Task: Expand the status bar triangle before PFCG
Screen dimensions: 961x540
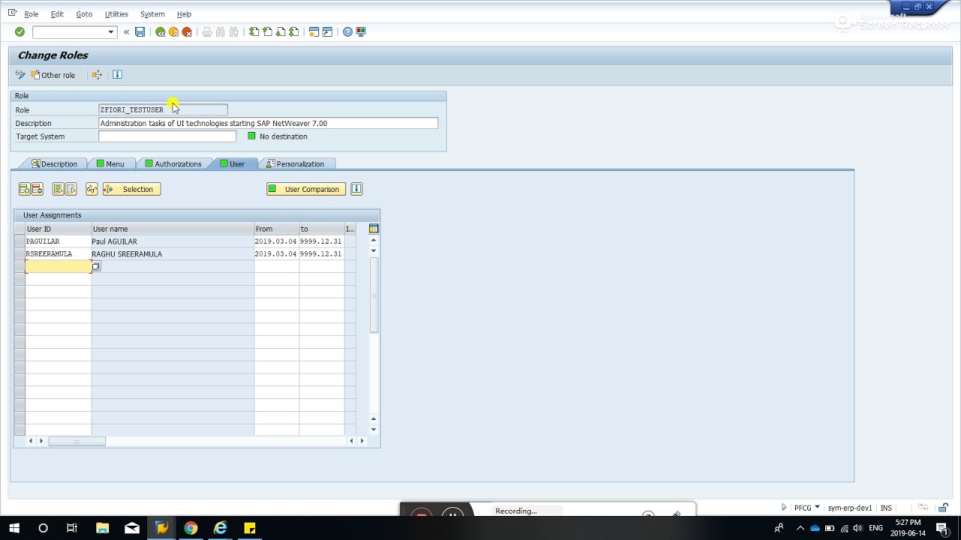Action: pos(784,508)
